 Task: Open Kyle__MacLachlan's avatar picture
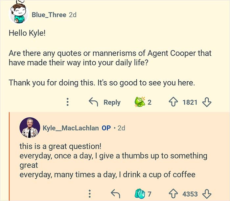click(30, 128)
